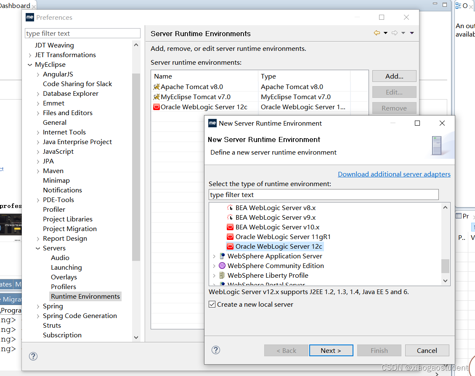Click preferences tree scroll down arrow
The image size is (475, 376).
[x=136, y=337]
